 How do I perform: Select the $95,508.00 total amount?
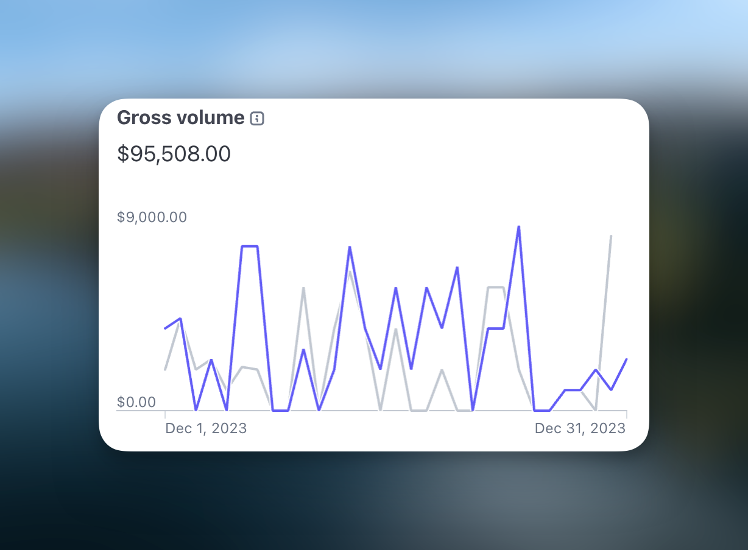coord(174,154)
